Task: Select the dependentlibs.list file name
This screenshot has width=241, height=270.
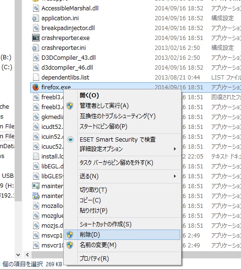Action: click(65, 78)
